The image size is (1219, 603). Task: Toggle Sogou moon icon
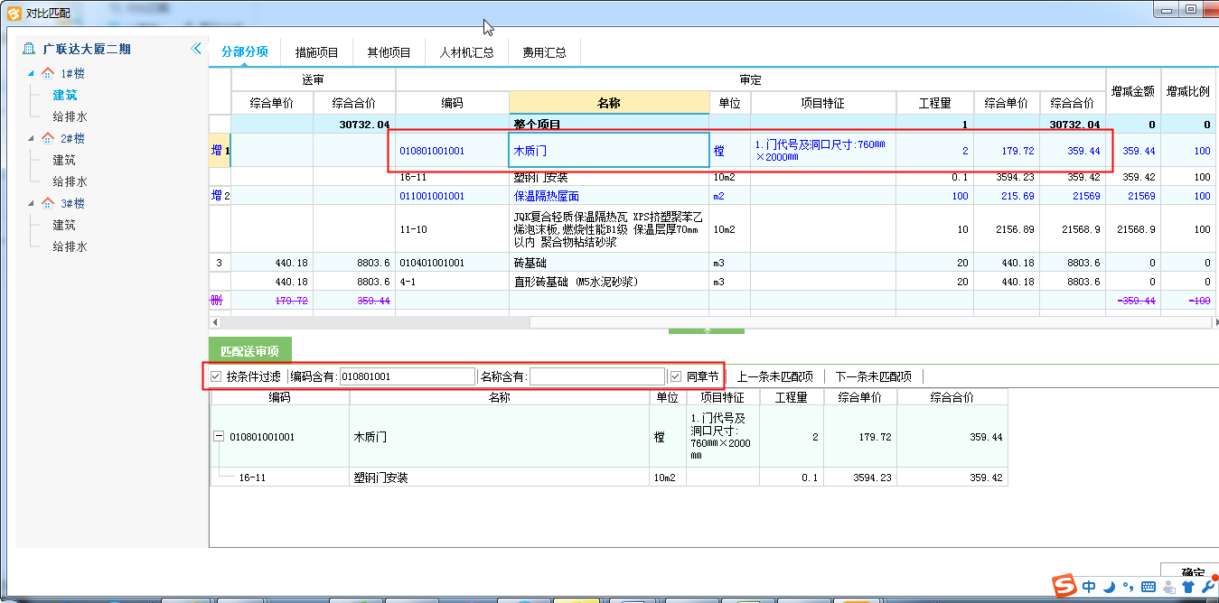pos(1110,587)
